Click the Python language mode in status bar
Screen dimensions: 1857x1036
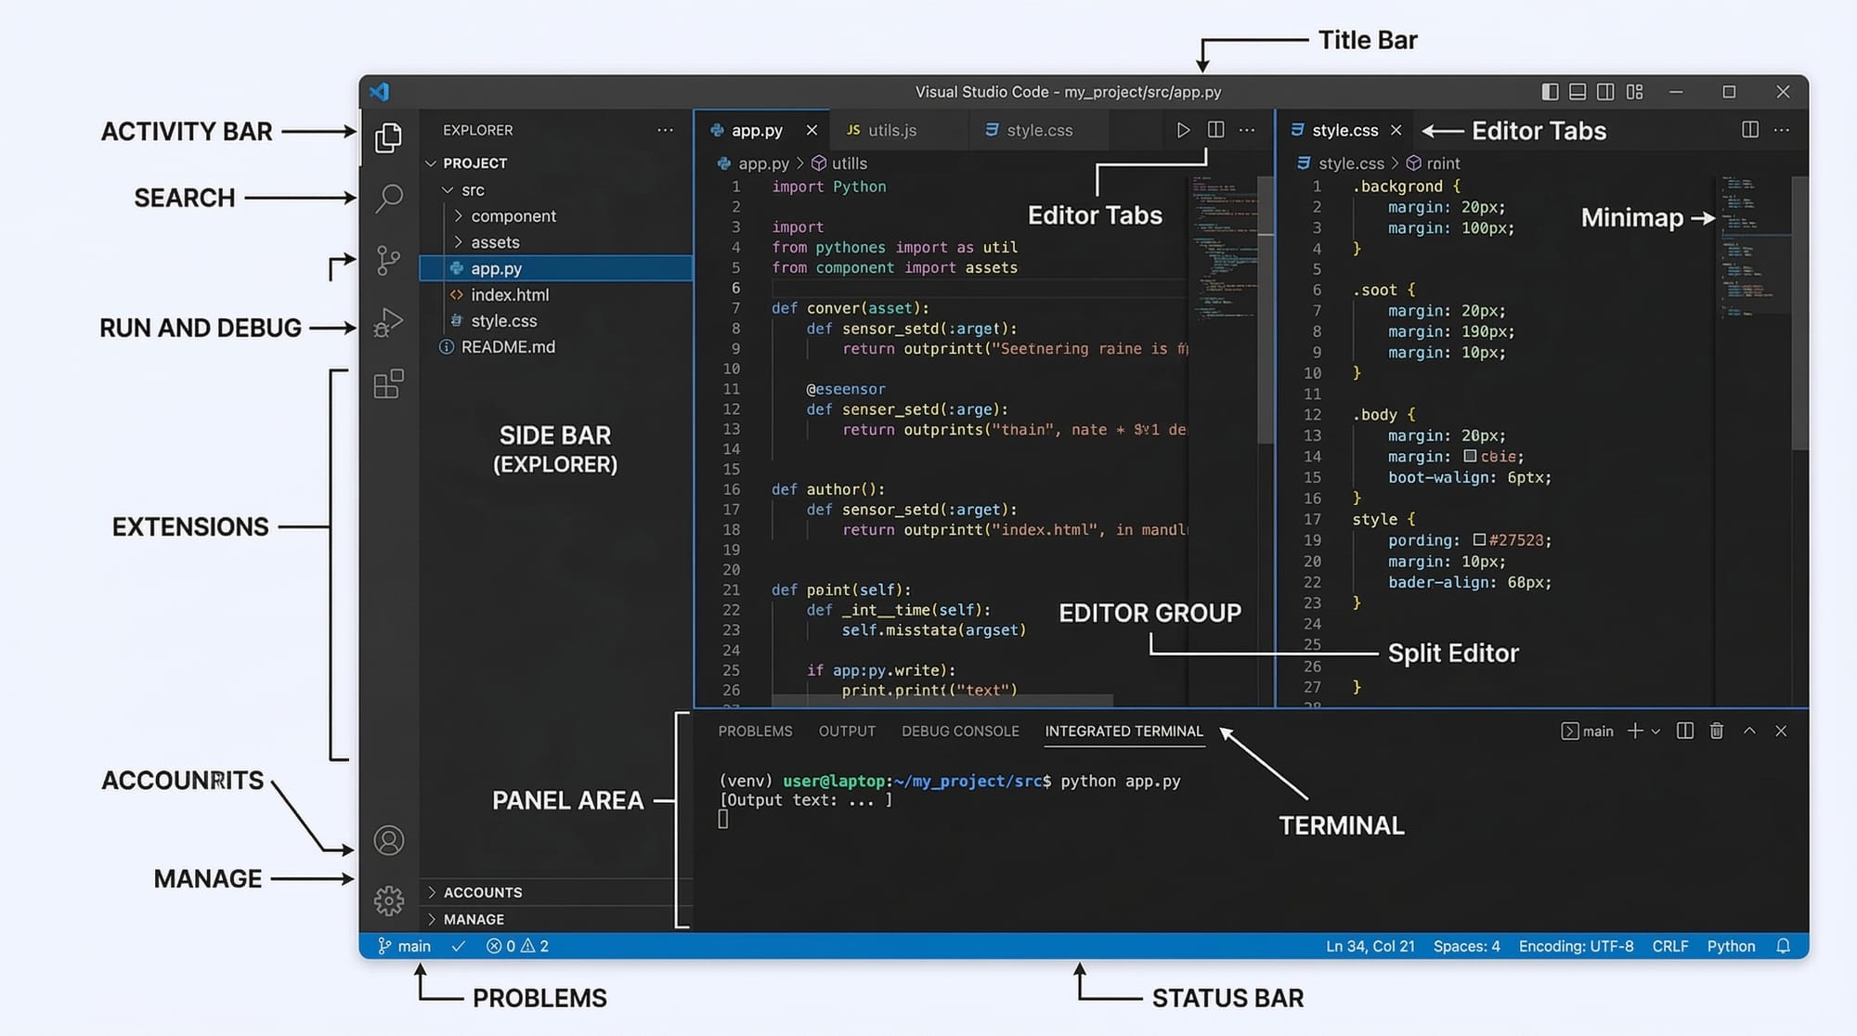[1731, 946]
